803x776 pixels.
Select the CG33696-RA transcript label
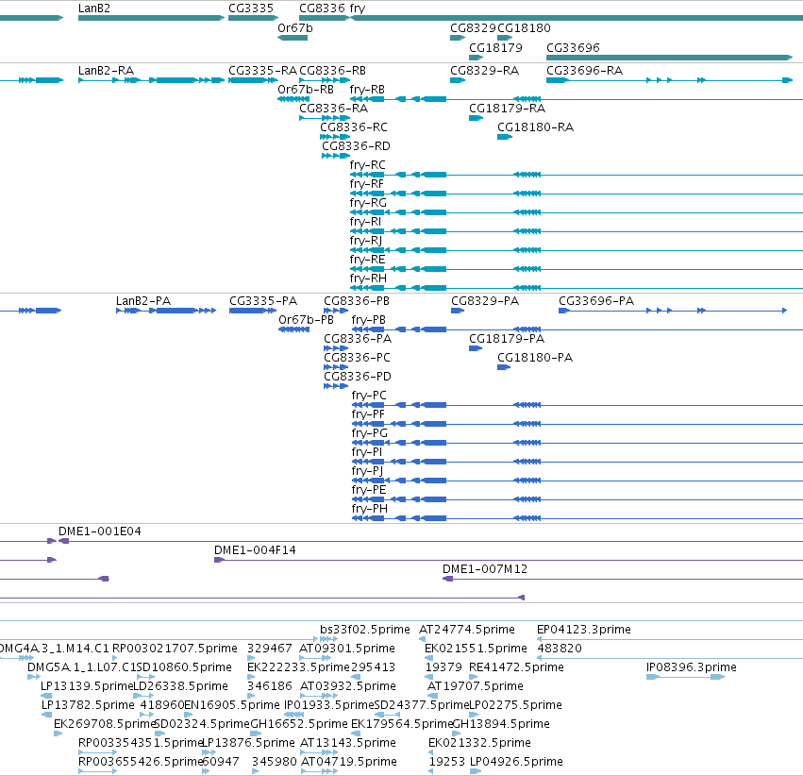pos(585,70)
